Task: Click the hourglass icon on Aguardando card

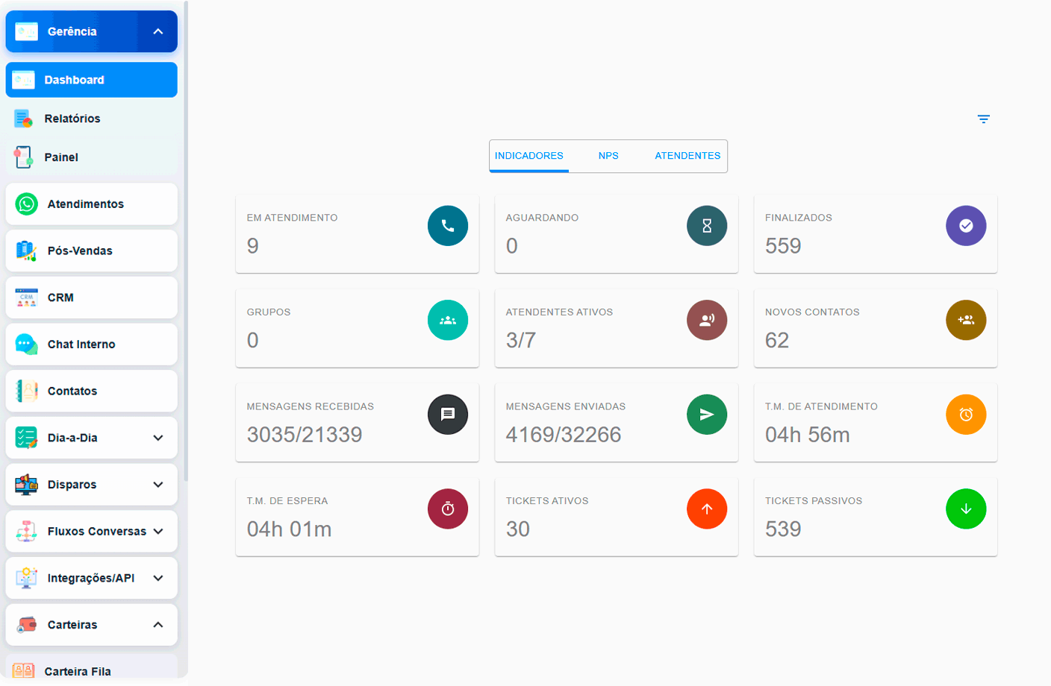Action: (707, 226)
